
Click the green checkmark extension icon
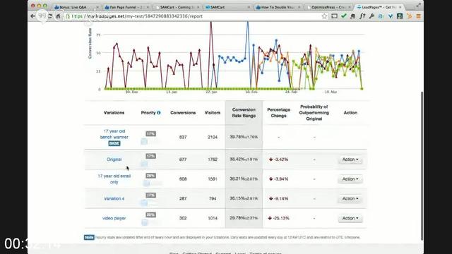click(x=343, y=16)
